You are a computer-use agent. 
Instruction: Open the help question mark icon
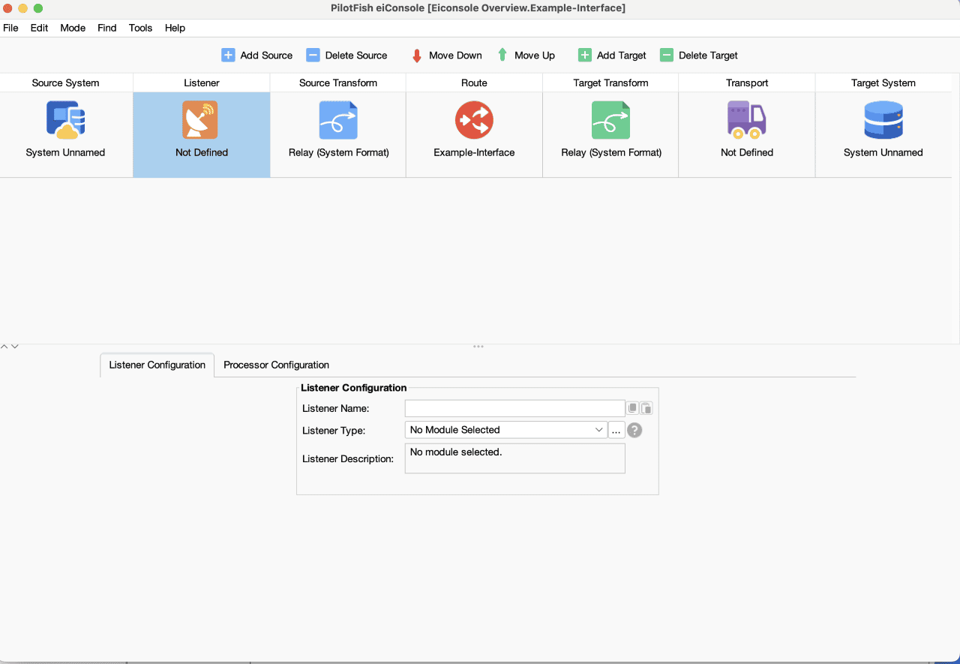pos(634,430)
